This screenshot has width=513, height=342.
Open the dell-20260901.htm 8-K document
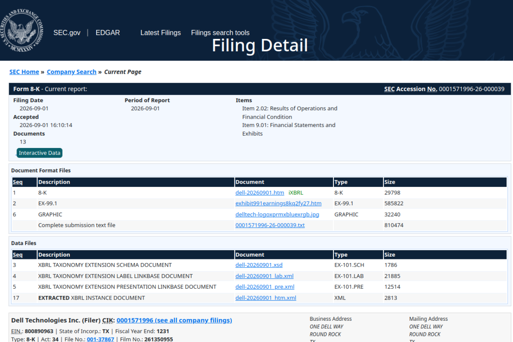[x=260, y=193]
